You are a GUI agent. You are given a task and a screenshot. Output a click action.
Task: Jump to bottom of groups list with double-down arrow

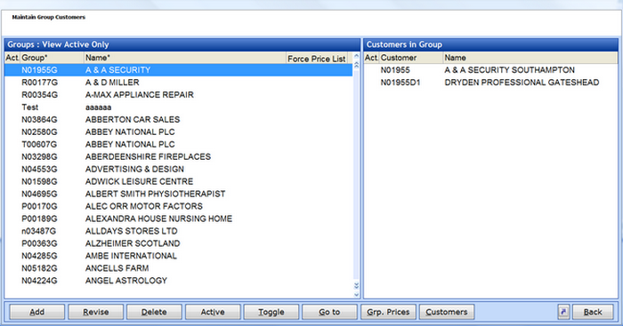(356, 285)
